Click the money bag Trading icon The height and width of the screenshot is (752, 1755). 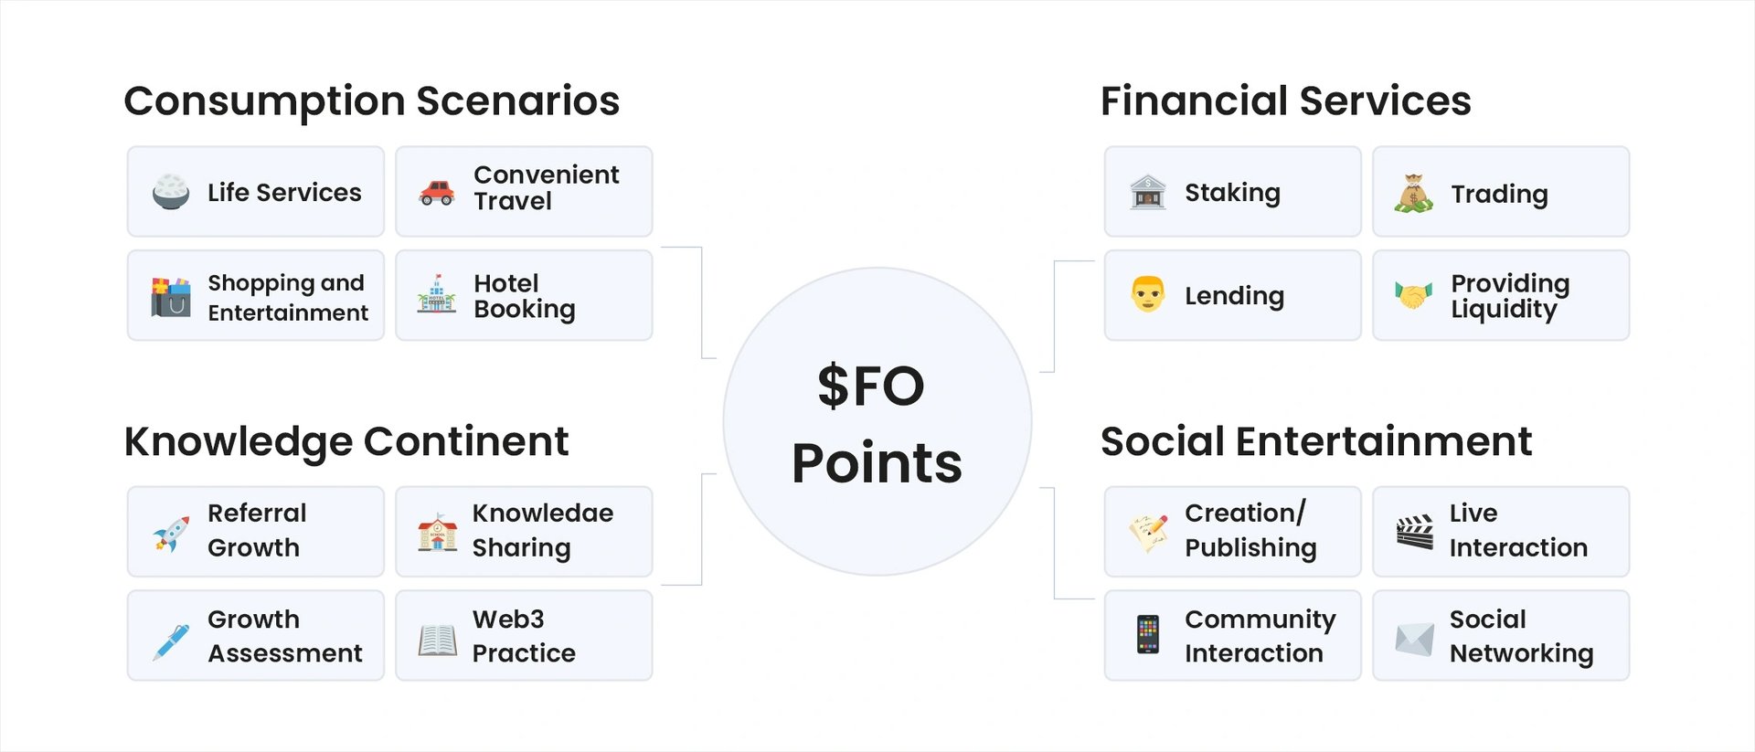coord(1414,193)
